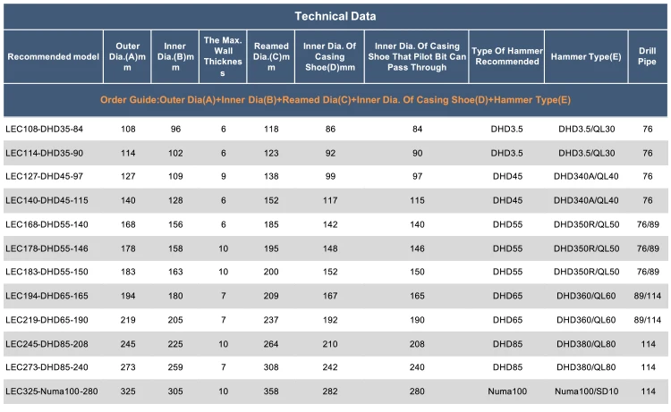Select the LEC245-DHD85-208 model cell

click(x=47, y=343)
